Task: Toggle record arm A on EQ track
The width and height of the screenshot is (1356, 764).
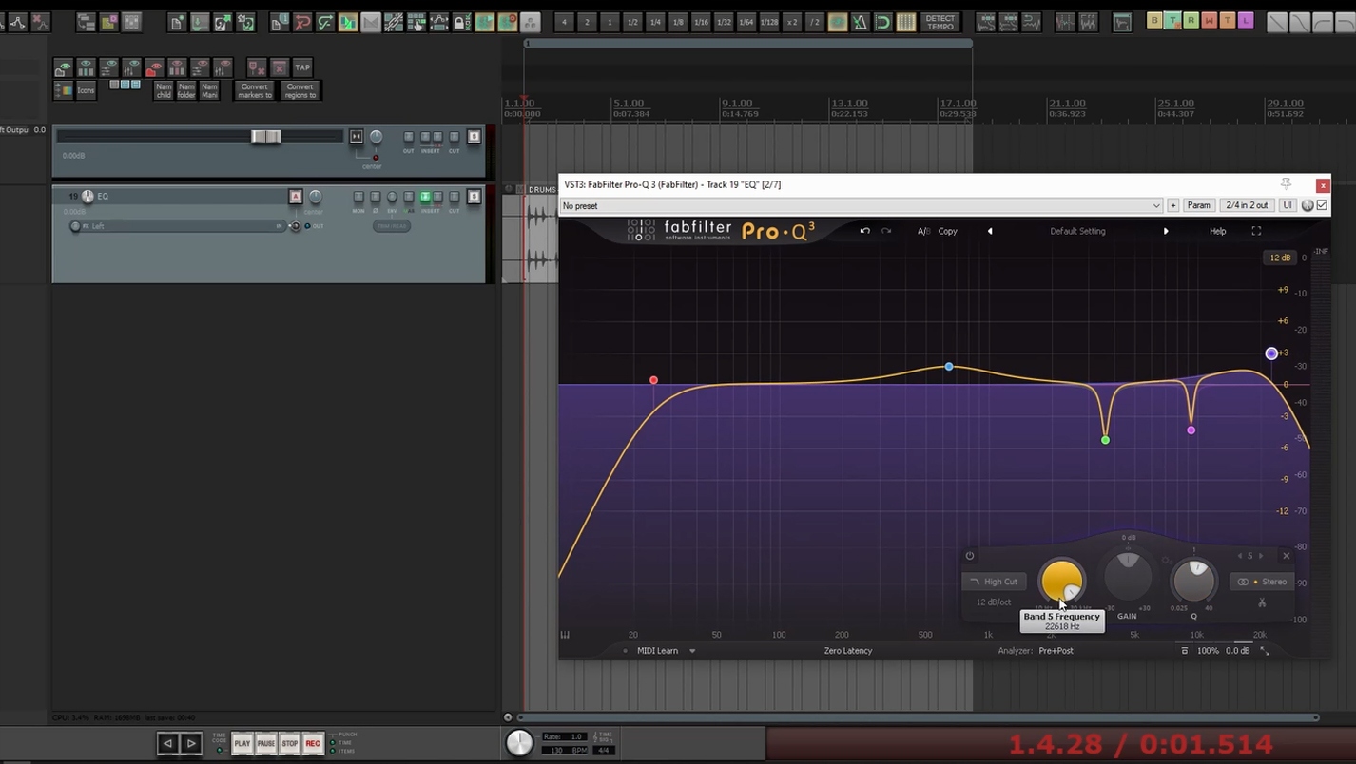Action: click(x=296, y=197)
